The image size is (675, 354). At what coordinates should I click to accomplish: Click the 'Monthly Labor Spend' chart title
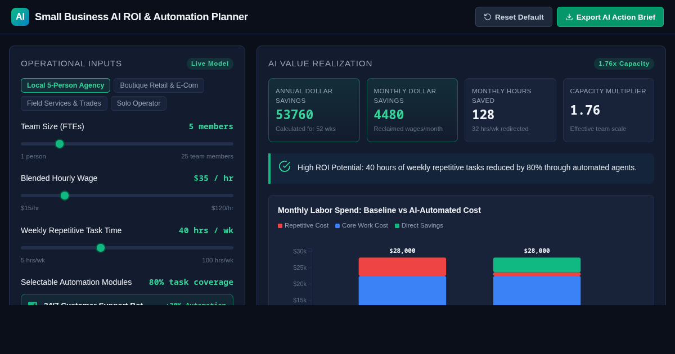pos(379,210)
